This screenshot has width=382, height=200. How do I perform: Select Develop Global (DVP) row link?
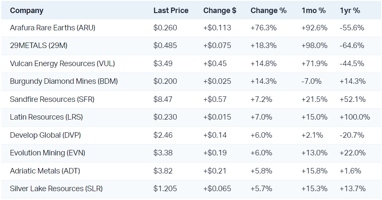(46, 135)
